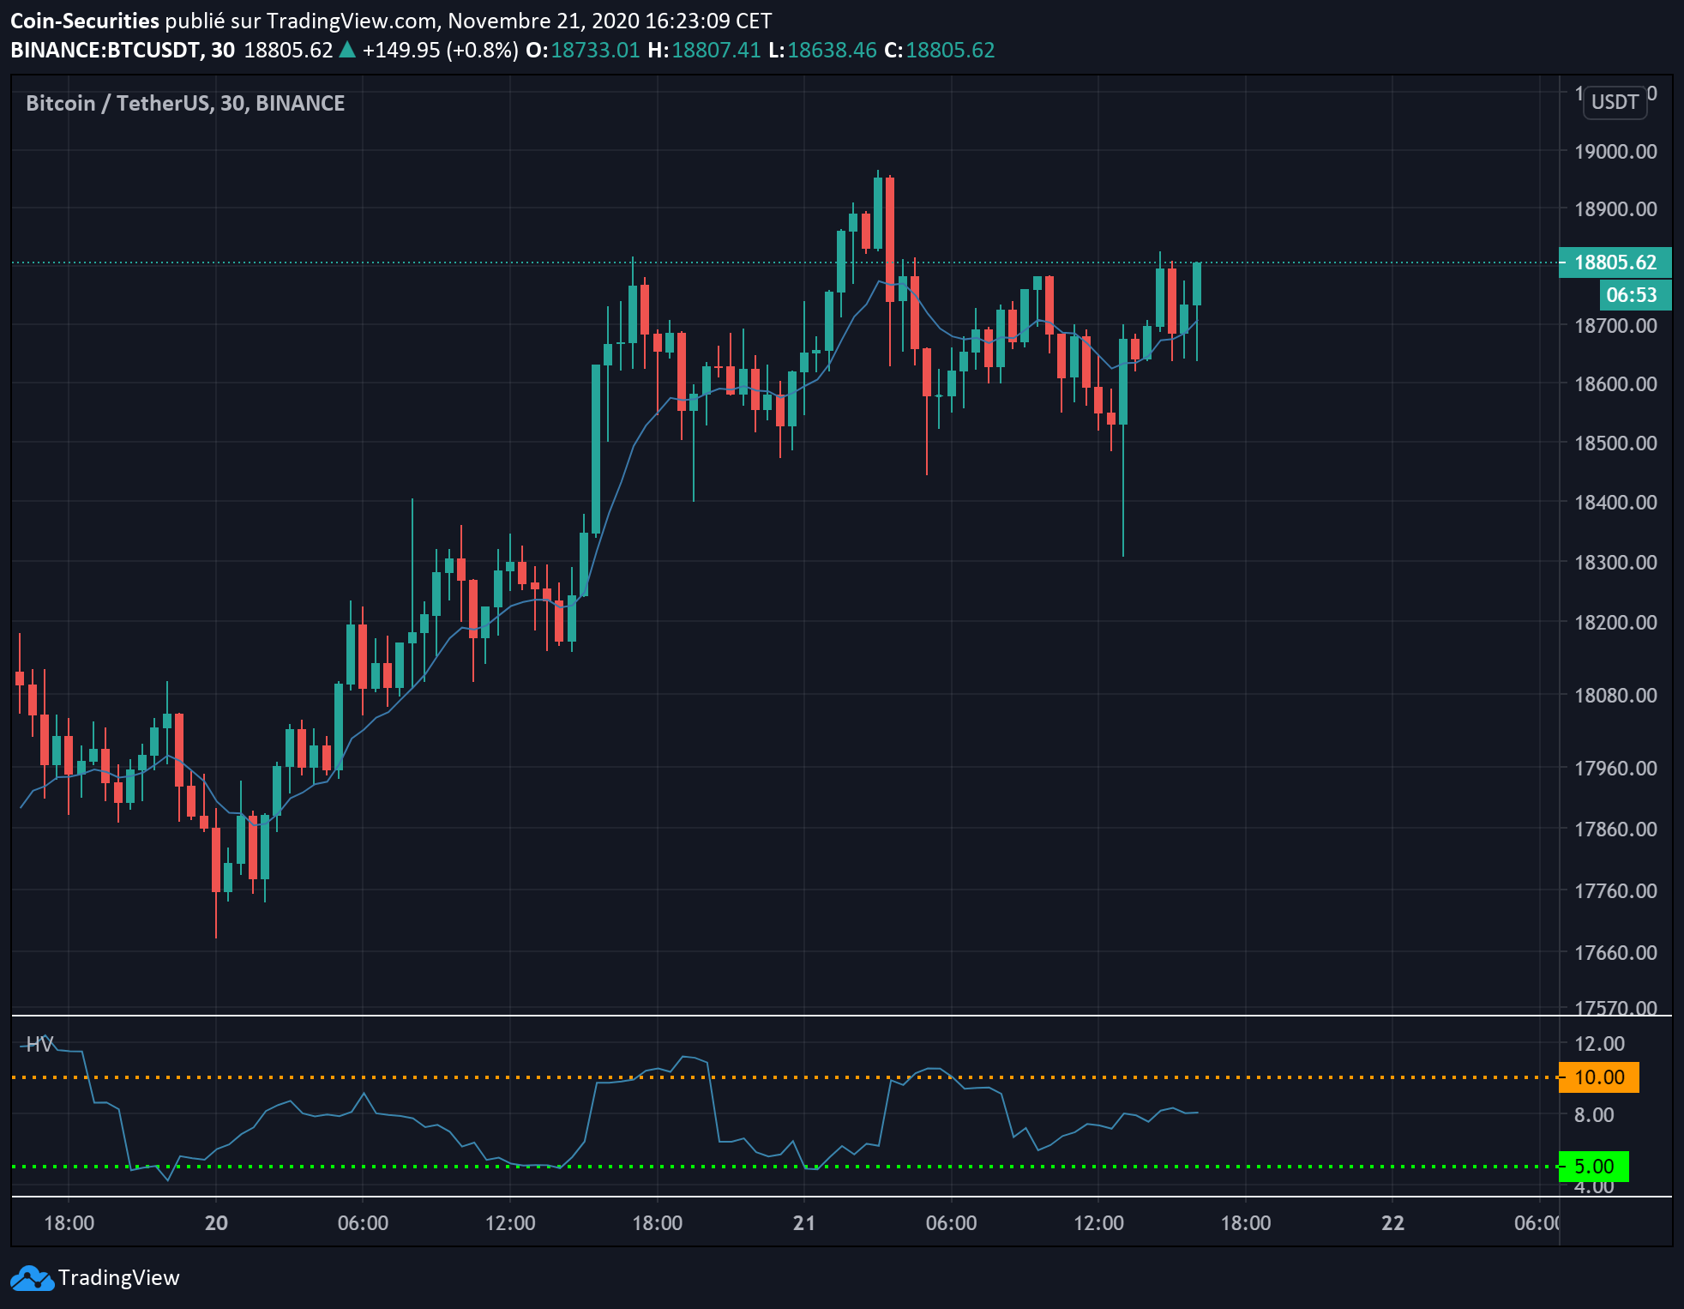The image size is (1684, 1309).
Task: Click the 21 date marker on the time axis
Action: click(803, 1223)
